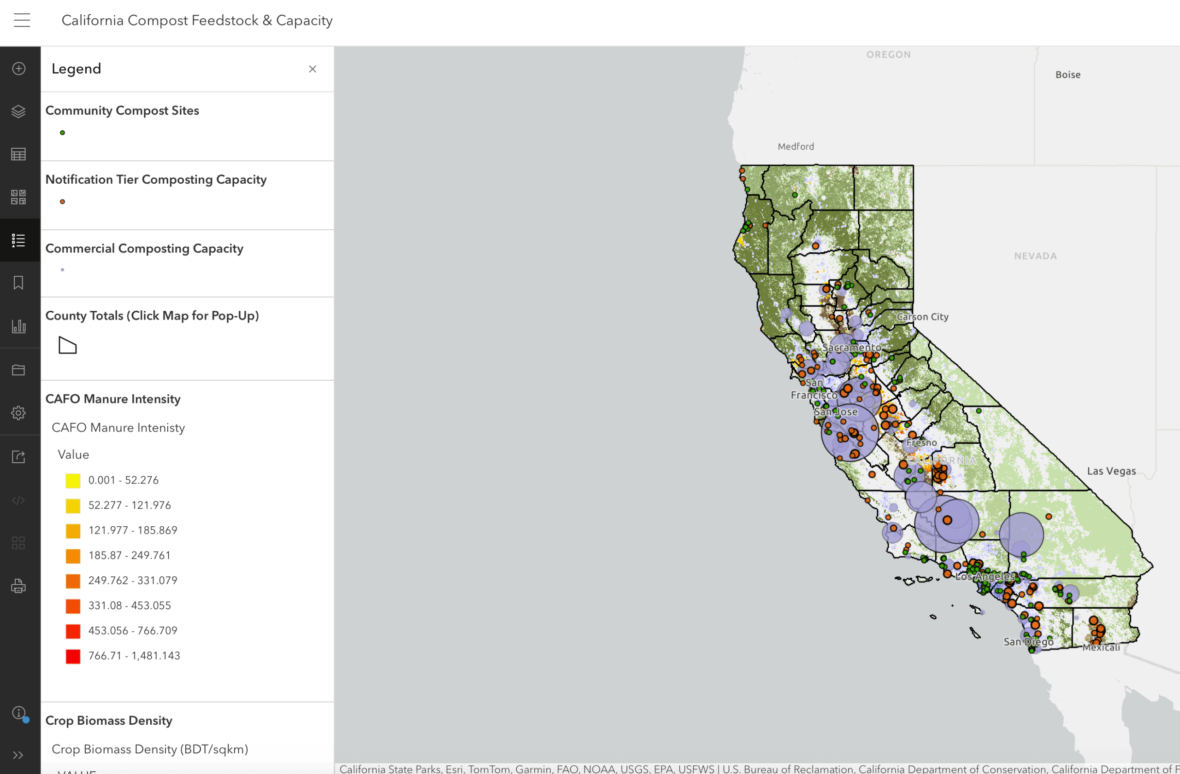Open Map properties folder icon
Image resolution: width=1180 pixels, height=774 pixels.
19,370
